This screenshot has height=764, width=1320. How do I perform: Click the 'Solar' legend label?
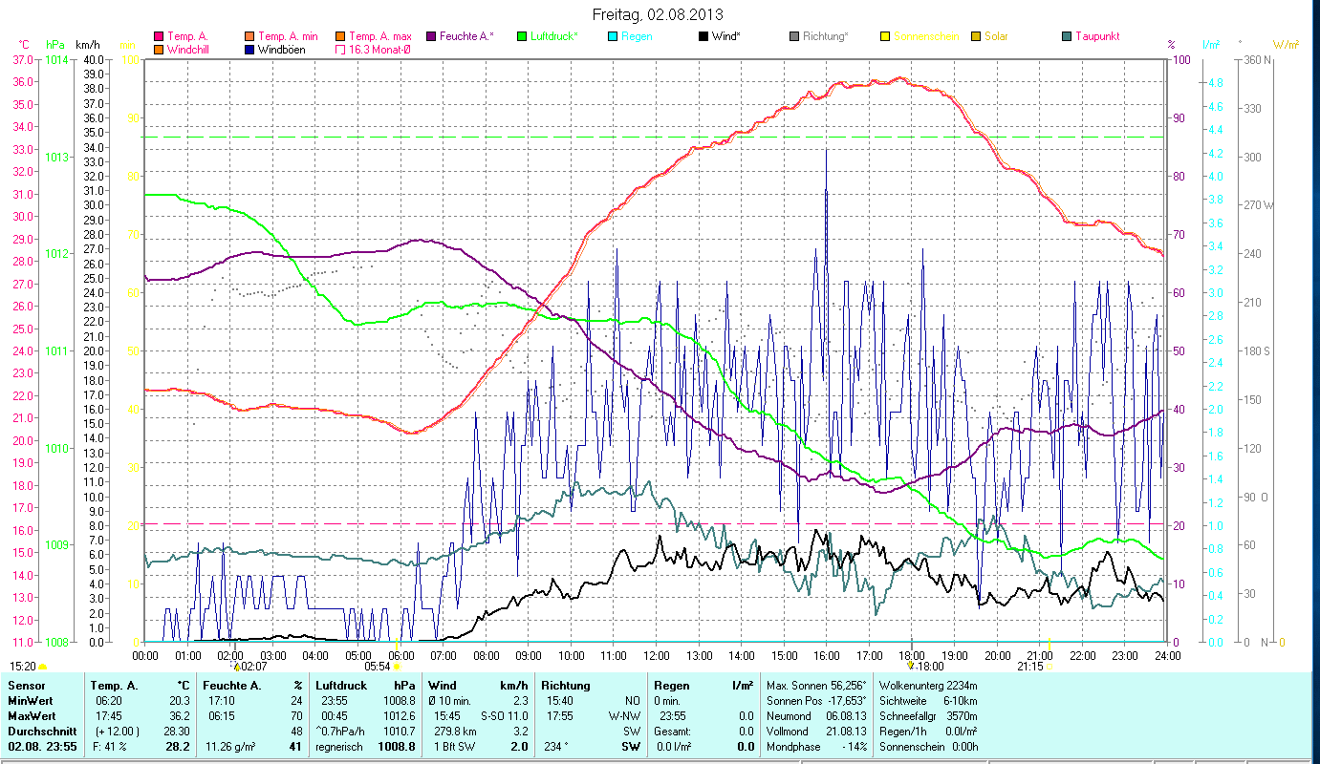(996, 36)
